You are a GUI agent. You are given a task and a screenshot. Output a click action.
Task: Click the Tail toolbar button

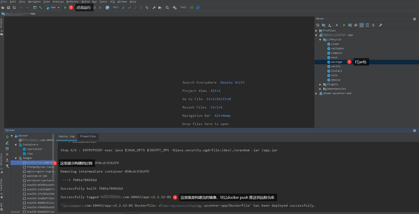[x=183, y=8]
